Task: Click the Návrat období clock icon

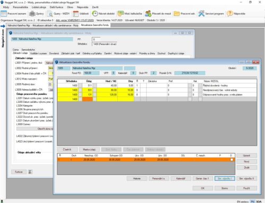Action: point(95,14)
